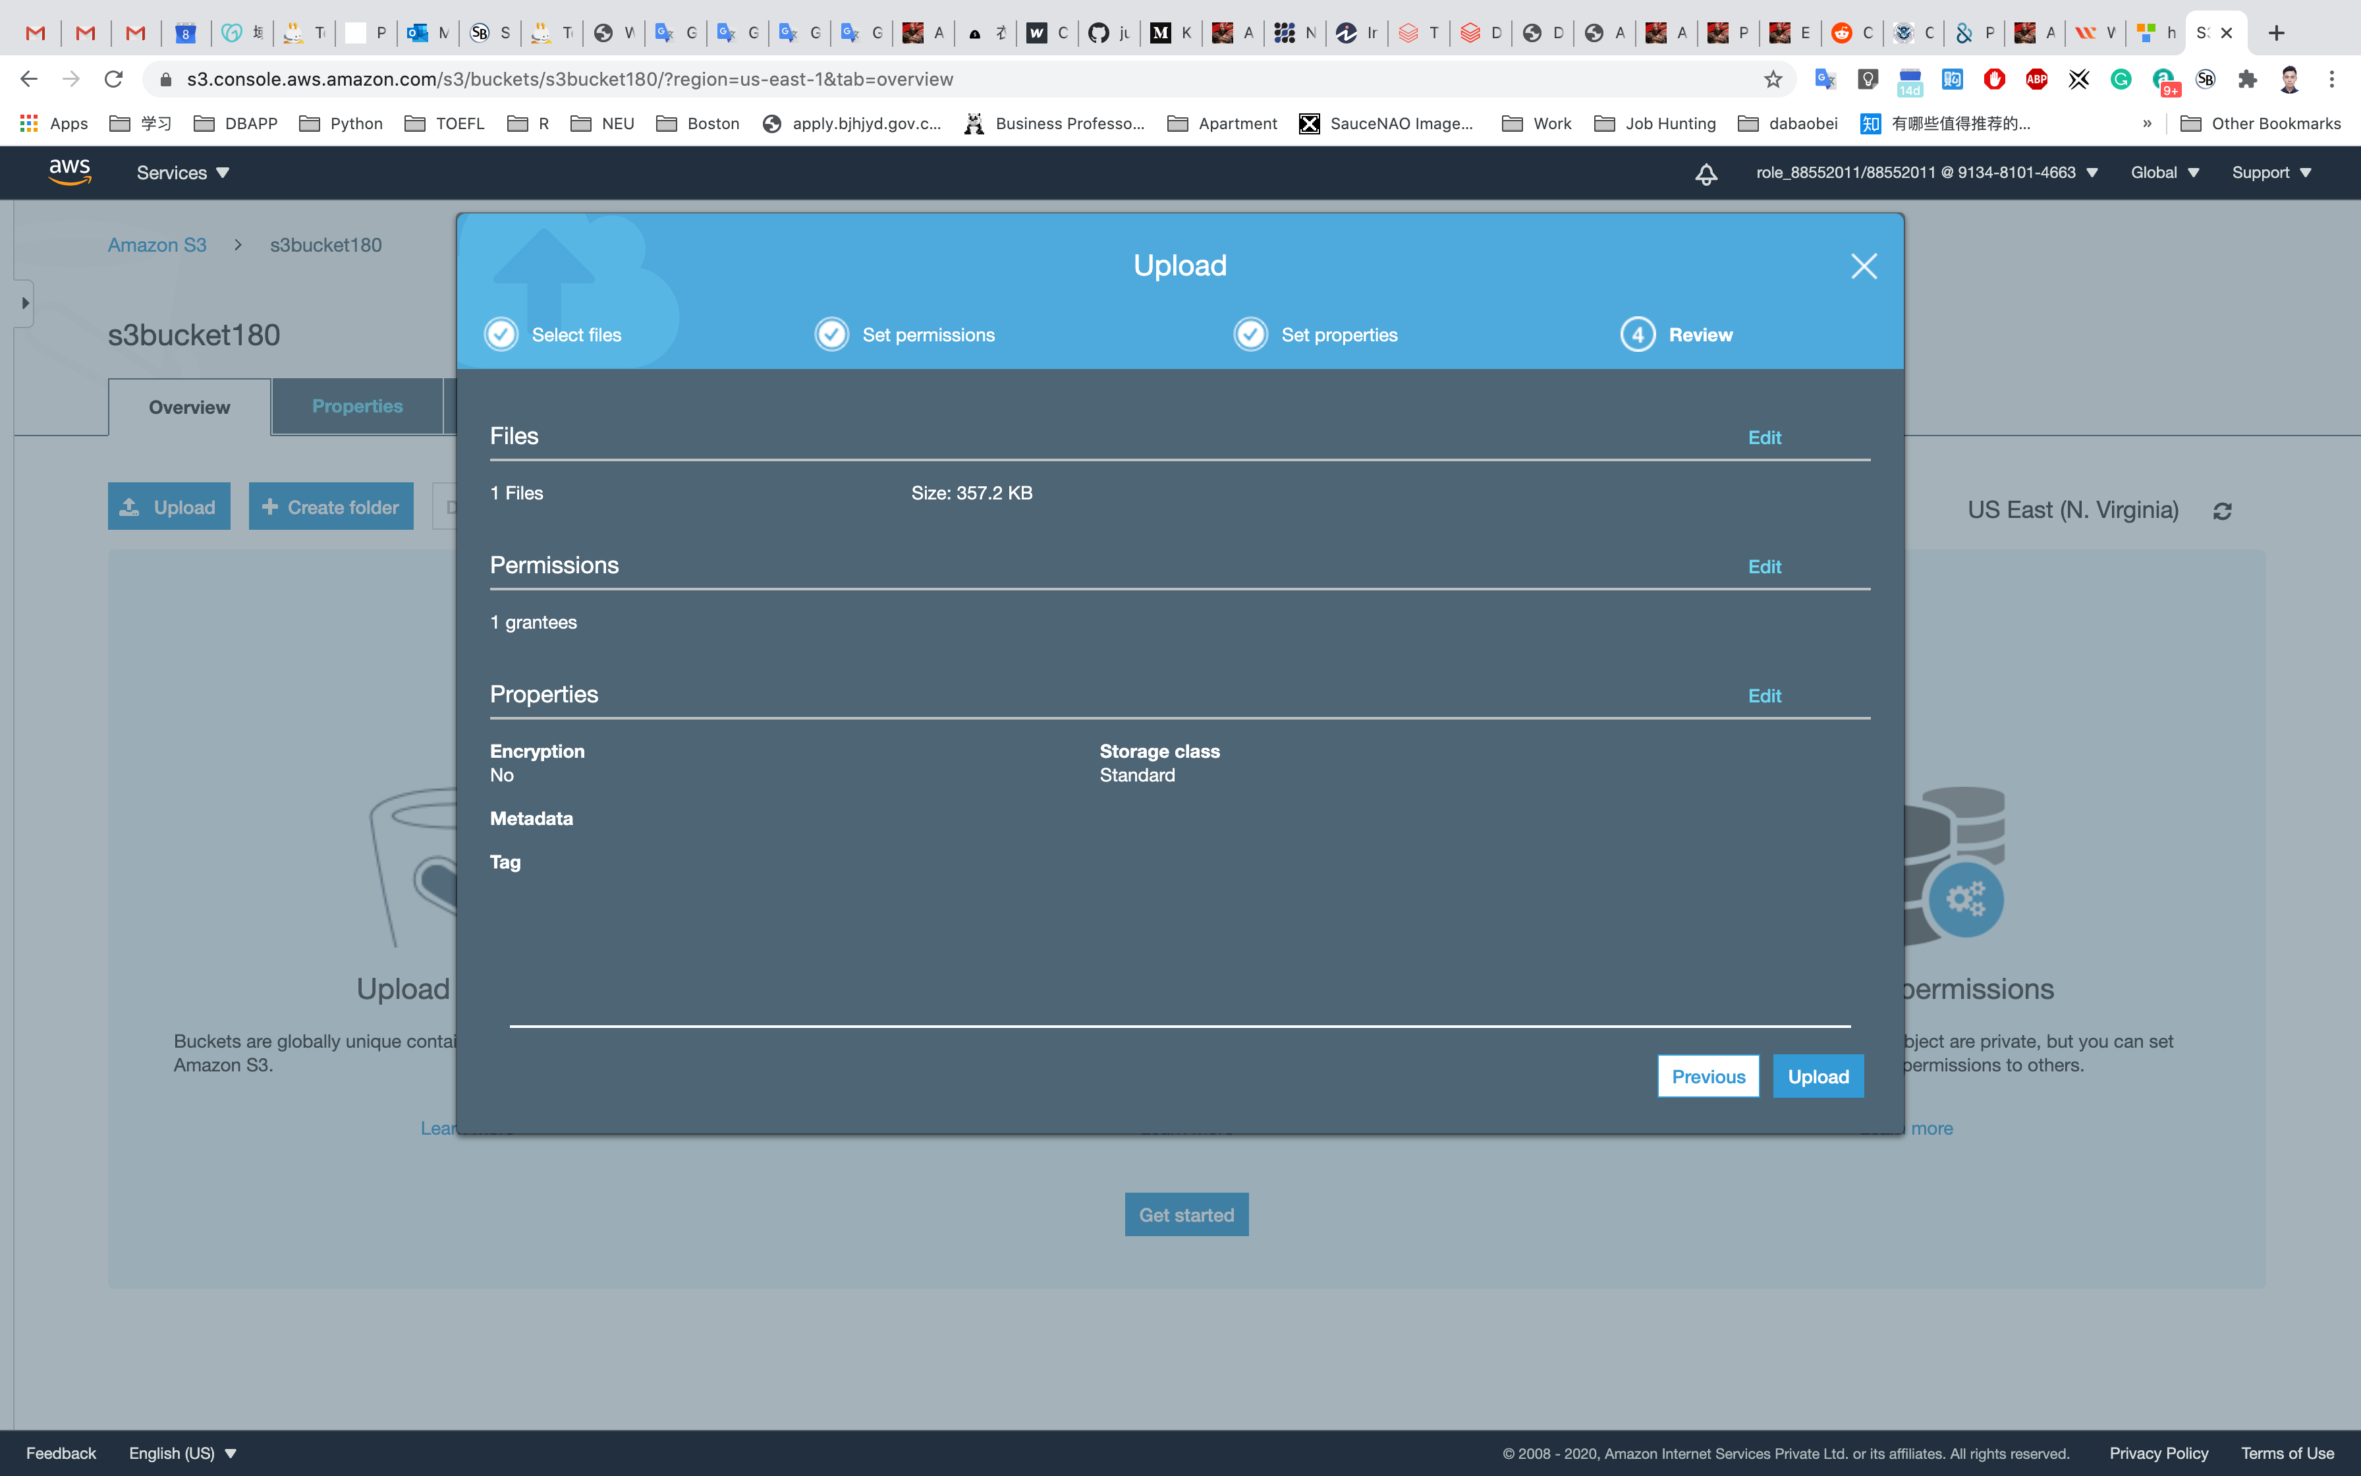
Task: Click the browser reload icon
Action: [114, 79]
